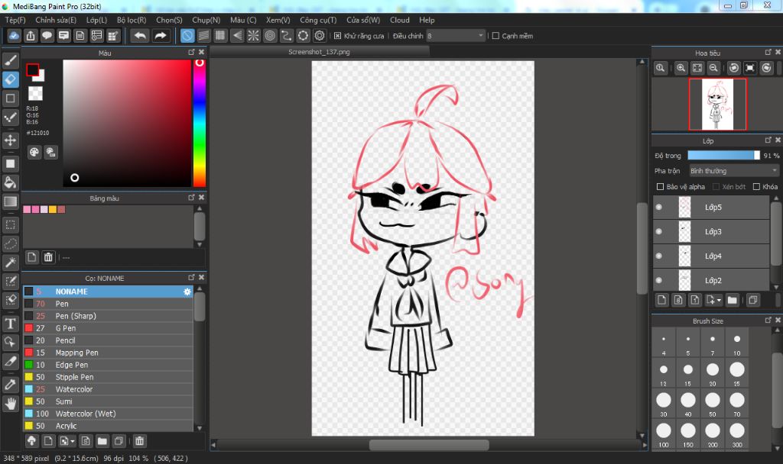Open Điều chỉnh correction value dropdown
Viewport: 783px width, 464px height.
pyautogui.click(x=456, y=36)
